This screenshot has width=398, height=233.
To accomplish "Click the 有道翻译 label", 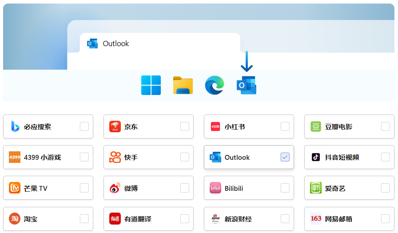I will pyautogui.click(x=138, y=219).
